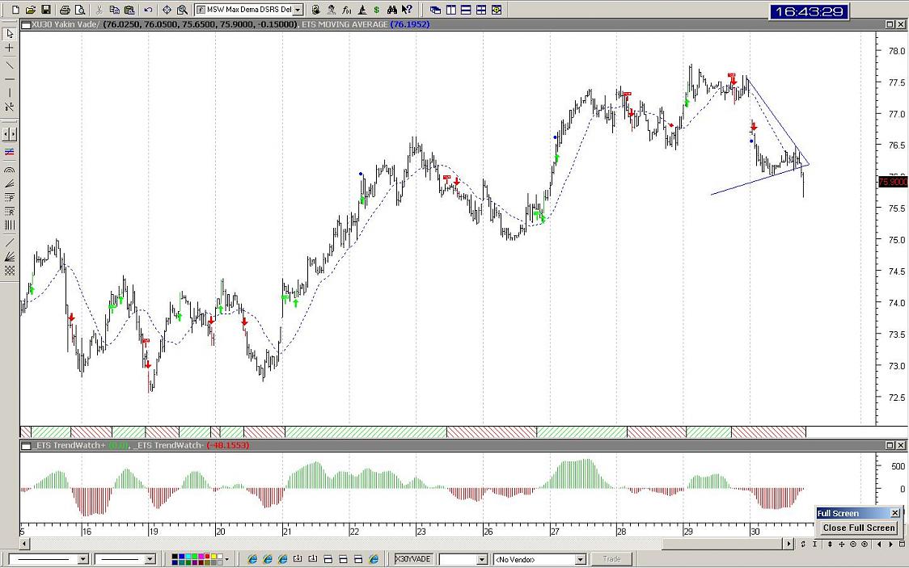Select the arrow pointer tool
Viewport: 909px width, 568px height.
[x=10, y=34]
